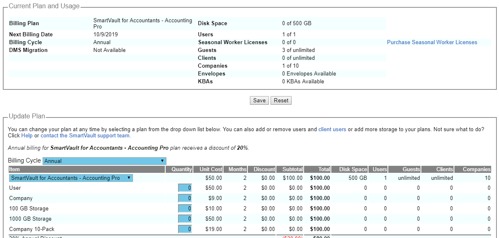Image resolution: width=499 pixels, height=238 pixels.
Task: Open Purchase Seasonal Worker Licenses link
Action: pyautogui.click(x=432, y=42)
